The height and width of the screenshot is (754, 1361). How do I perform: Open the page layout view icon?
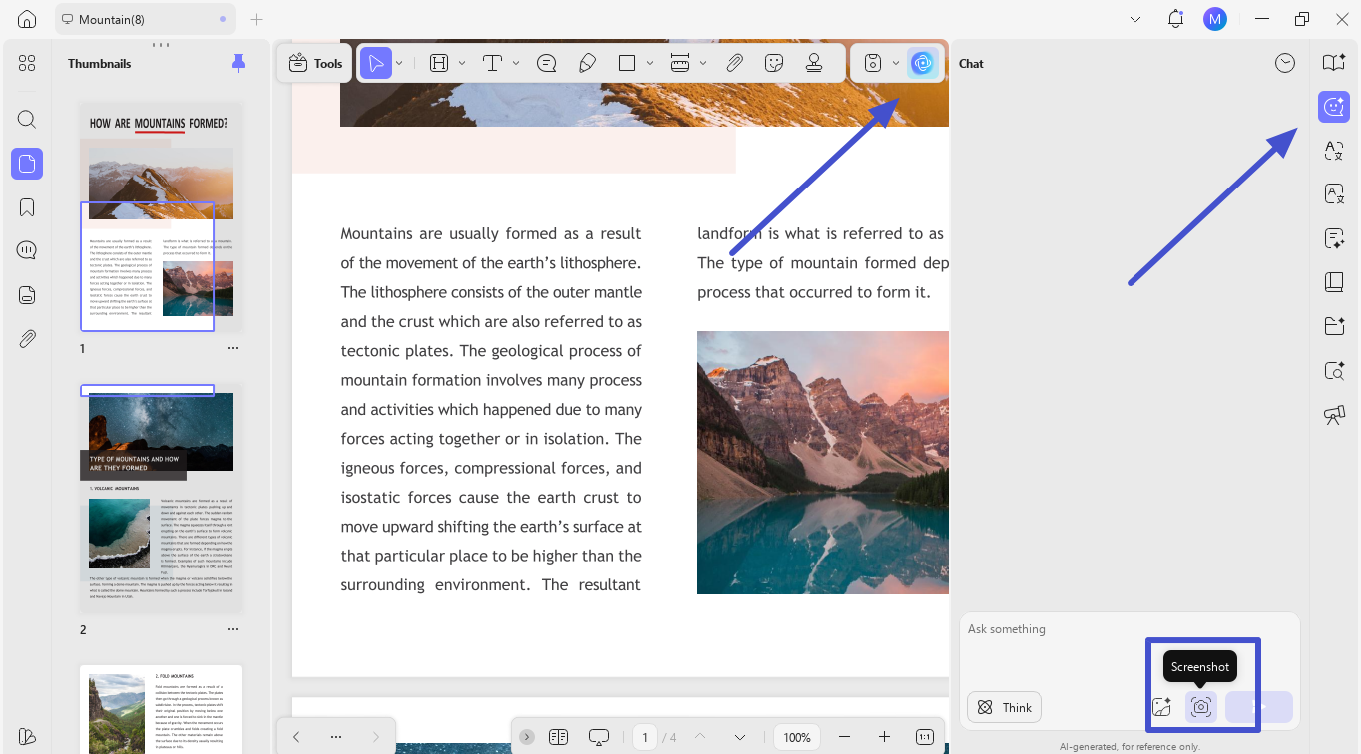click(x=559, y=737)
